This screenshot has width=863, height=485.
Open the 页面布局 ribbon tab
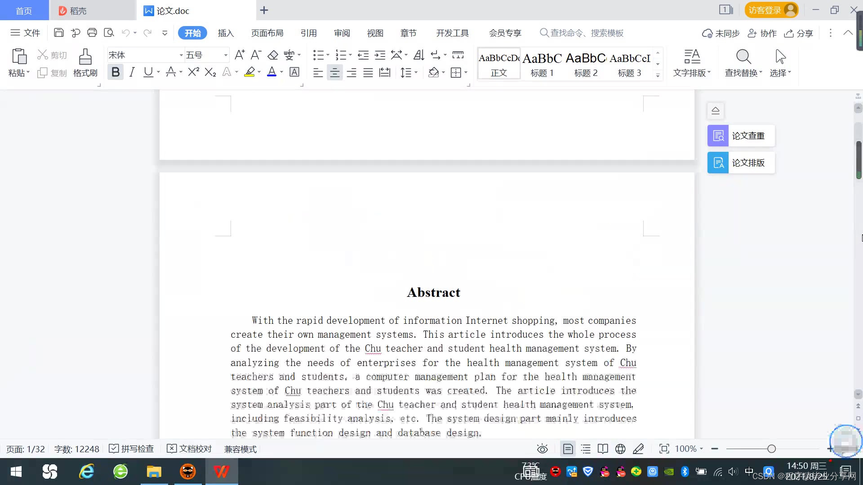click(x=267, y=33)
